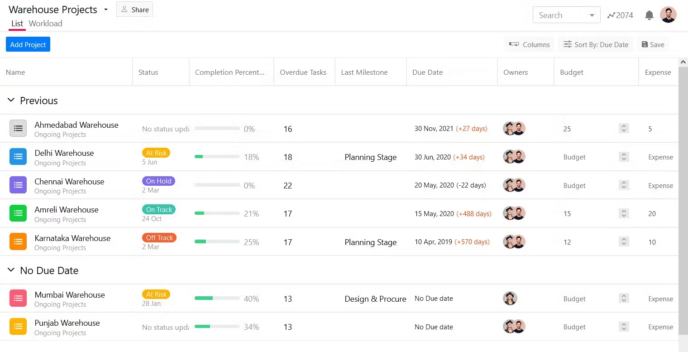The width and height of the screenshot is (688, 352).
Task: Click the Add Project button
Action: [x=28, y=44]
